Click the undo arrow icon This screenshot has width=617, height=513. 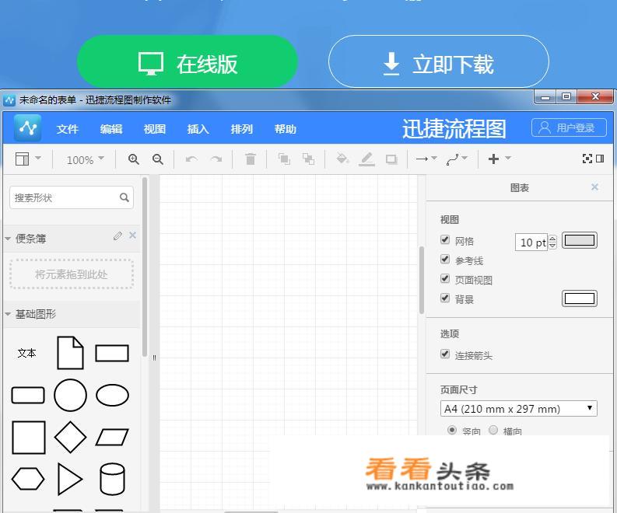pos(191,159)
